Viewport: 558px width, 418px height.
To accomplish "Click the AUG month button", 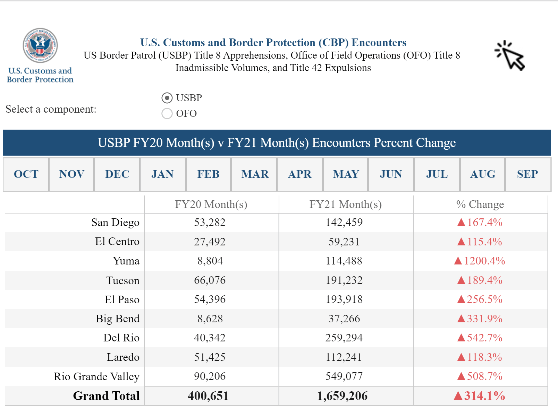I will pyautogui.click(x=483, y=174).
